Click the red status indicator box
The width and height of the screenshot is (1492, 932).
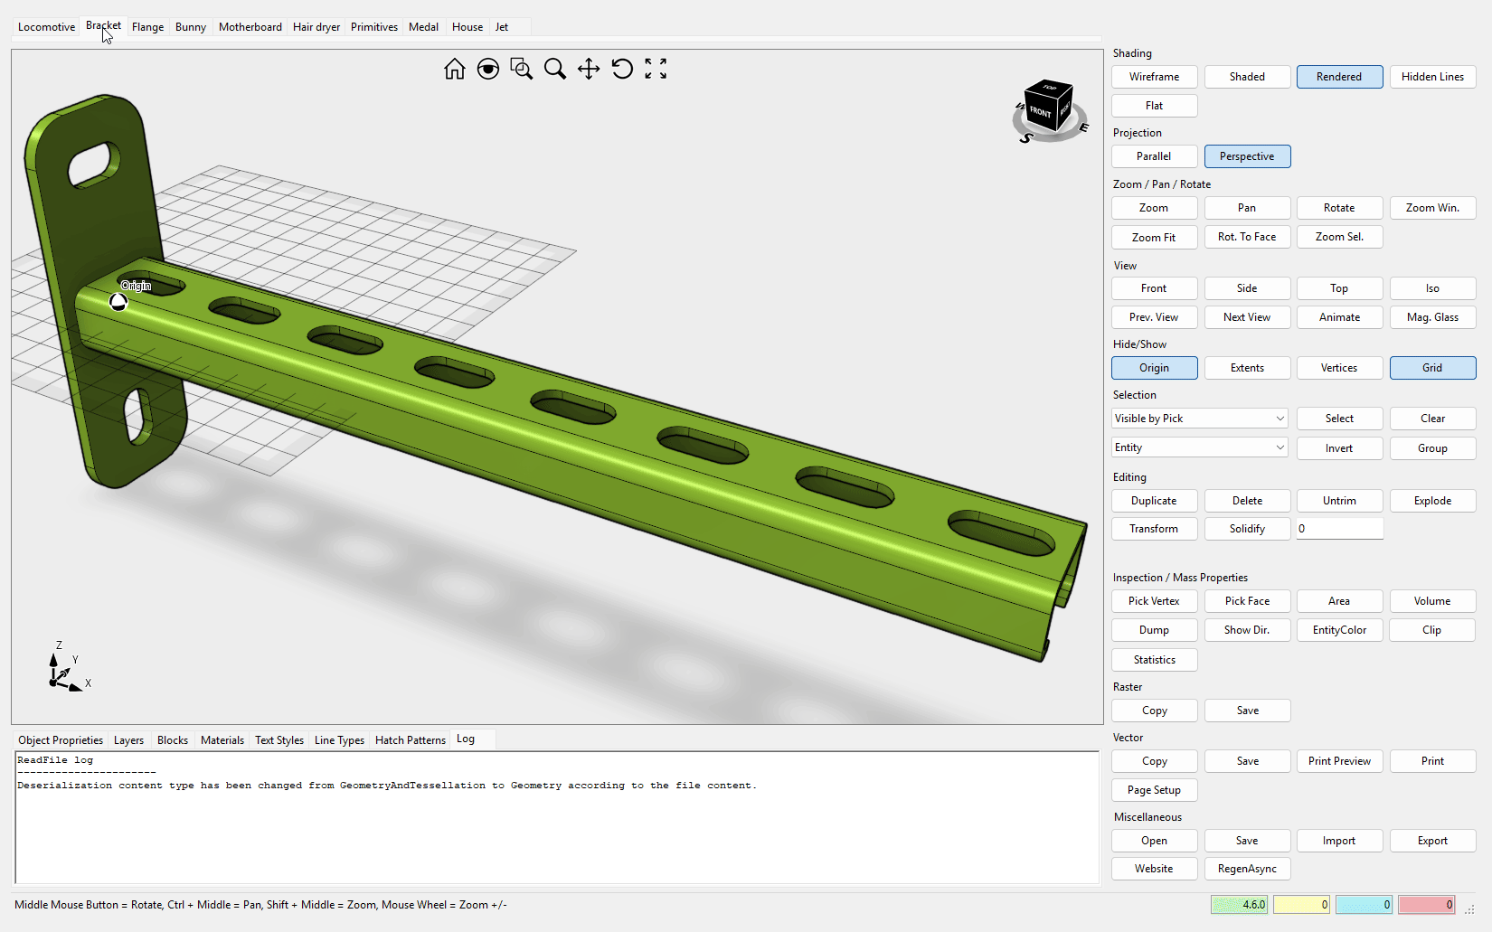coord(1426,904)
